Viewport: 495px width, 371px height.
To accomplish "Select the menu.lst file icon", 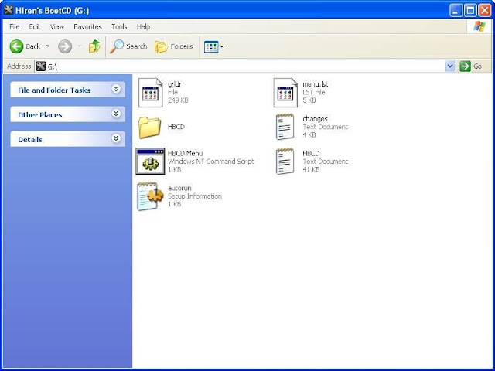I will tap(285, 93).
